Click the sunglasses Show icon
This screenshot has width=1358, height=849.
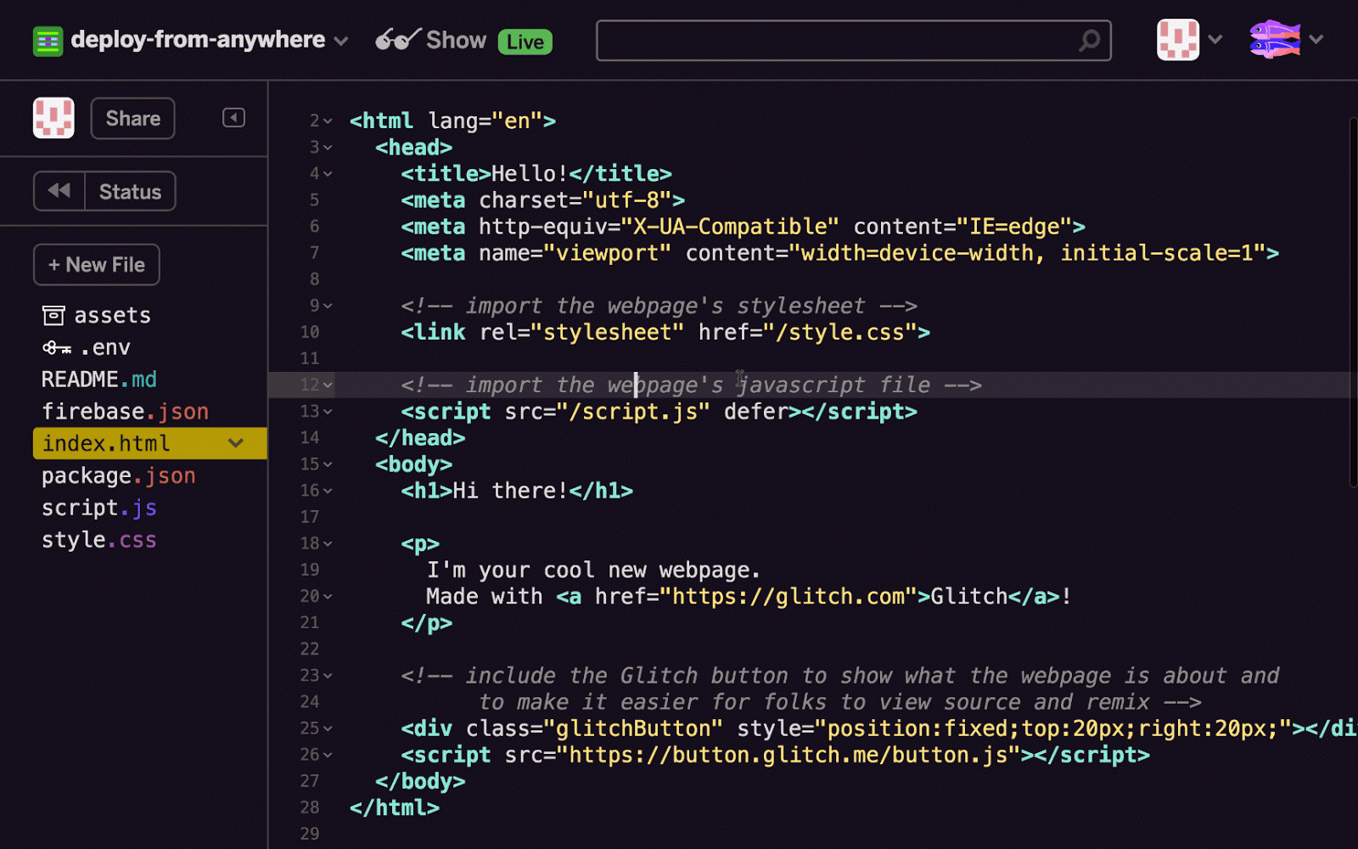tap(397, 40)
